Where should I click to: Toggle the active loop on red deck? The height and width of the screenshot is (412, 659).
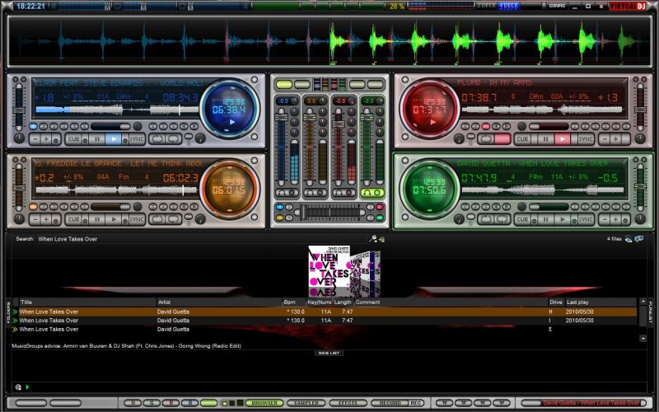pos(502,138)
